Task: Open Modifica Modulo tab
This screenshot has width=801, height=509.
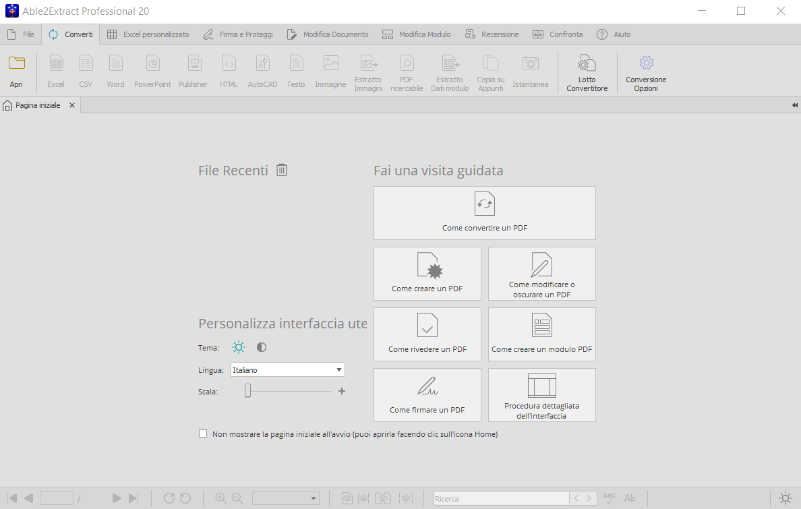Action: 416,34
